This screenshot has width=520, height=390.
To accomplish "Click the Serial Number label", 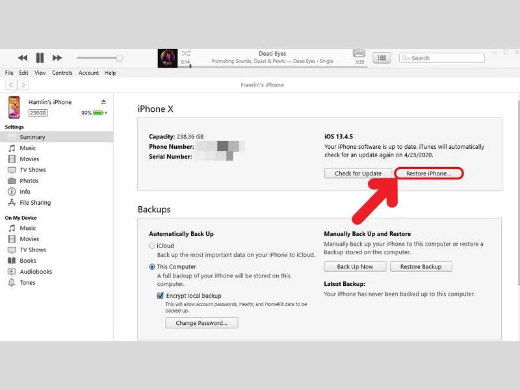I will tap(170, 157).
